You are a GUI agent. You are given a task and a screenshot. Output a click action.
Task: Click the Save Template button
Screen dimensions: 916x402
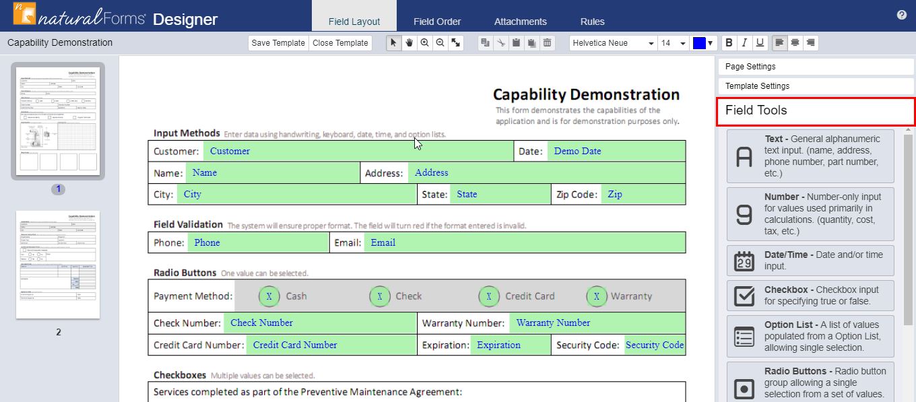point(278,42)
